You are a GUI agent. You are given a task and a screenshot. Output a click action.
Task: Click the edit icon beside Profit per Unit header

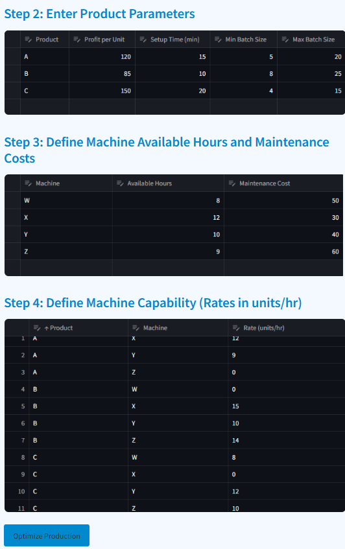tap(77, 40)
